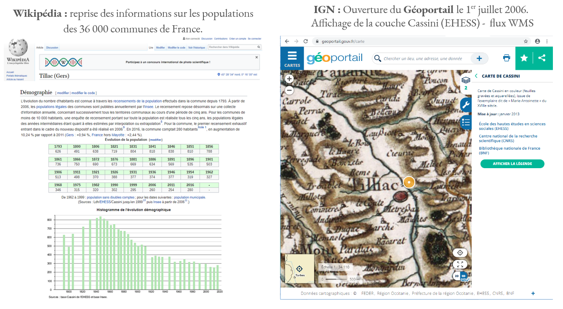Open Accueil in Wikipedia sidebar
The image size is (563, 309).
tap(10, 72)
